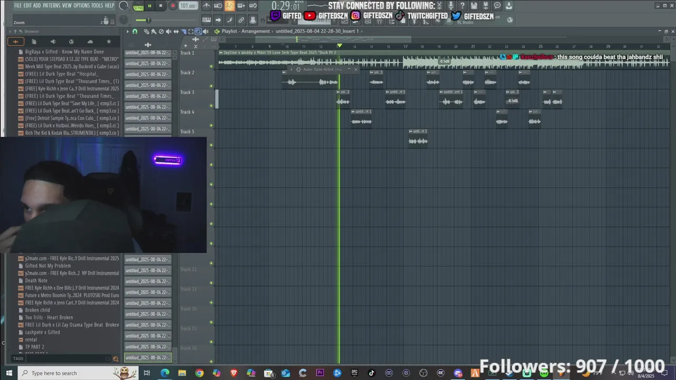This screenshot has height=380, width=676.
Task: Mute Track 3 with its green dot
Action: pyautogui.click(x=211, y=106)
